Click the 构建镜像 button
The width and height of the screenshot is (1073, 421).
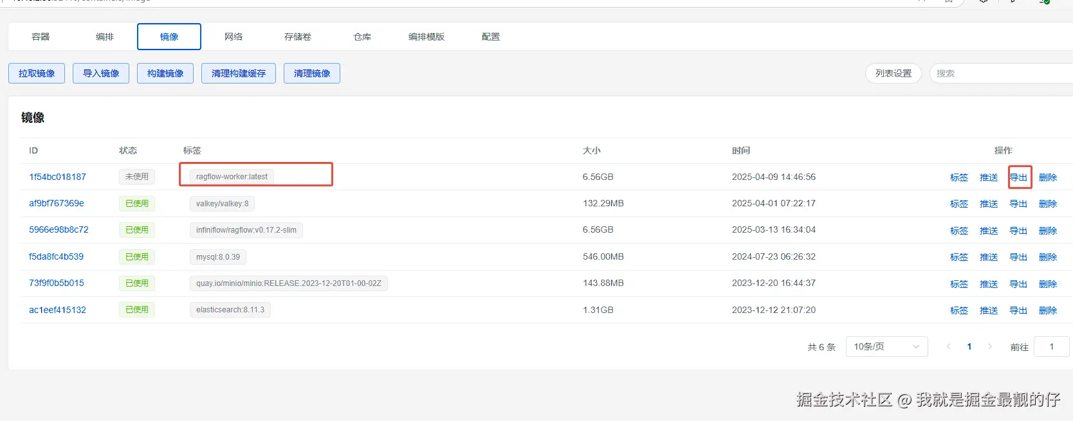[x=165, y=73]
